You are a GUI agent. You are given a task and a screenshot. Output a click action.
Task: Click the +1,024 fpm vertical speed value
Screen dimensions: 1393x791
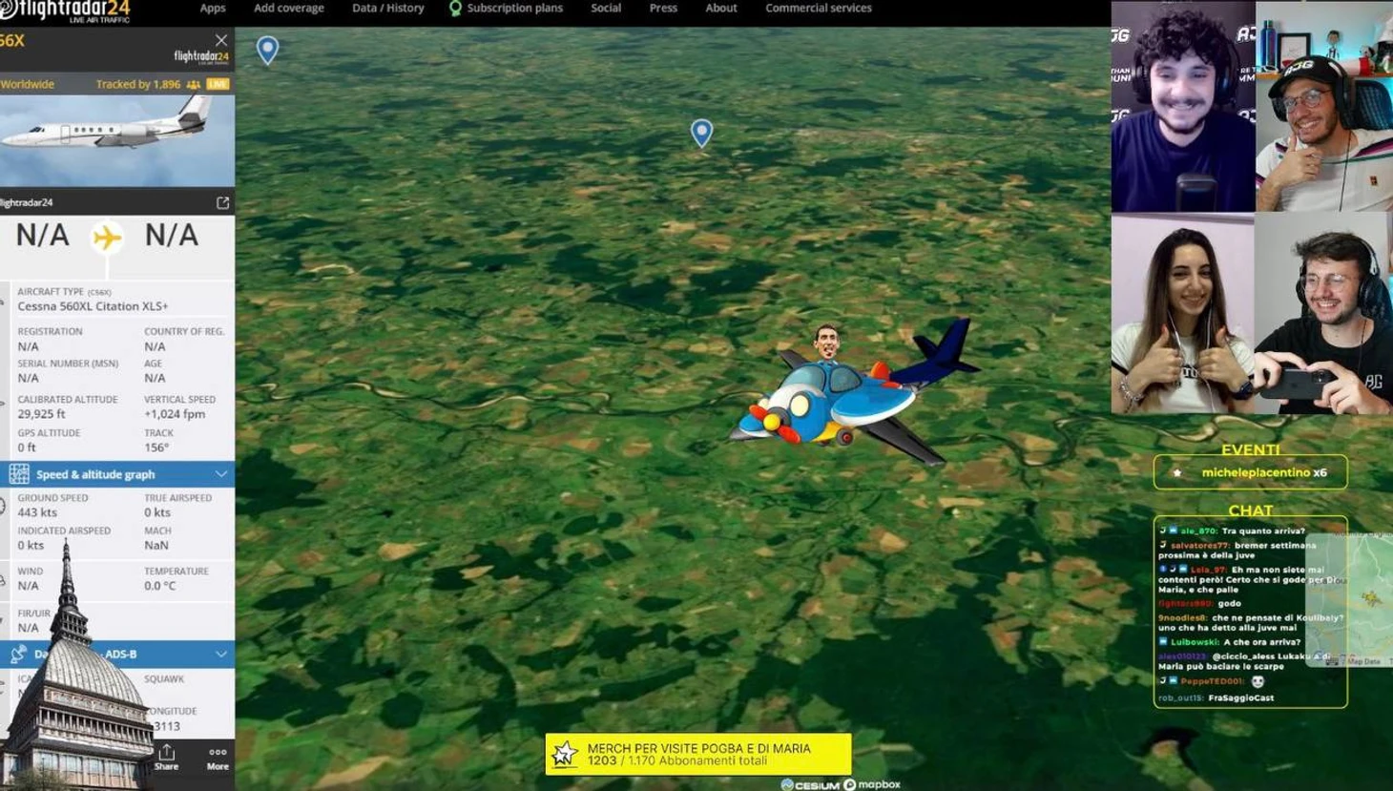click(175, 414)
